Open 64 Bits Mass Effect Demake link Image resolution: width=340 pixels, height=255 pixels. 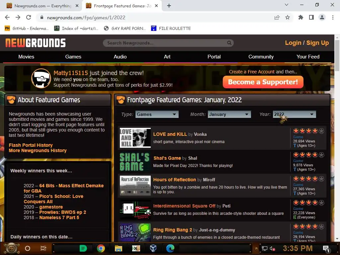point(63,188)
